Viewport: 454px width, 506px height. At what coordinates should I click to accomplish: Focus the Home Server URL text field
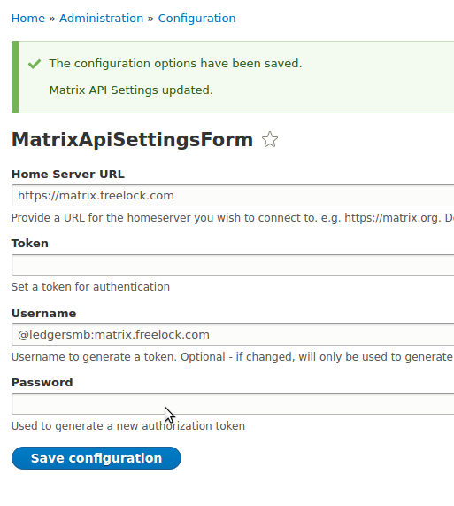tap(233, 196)
